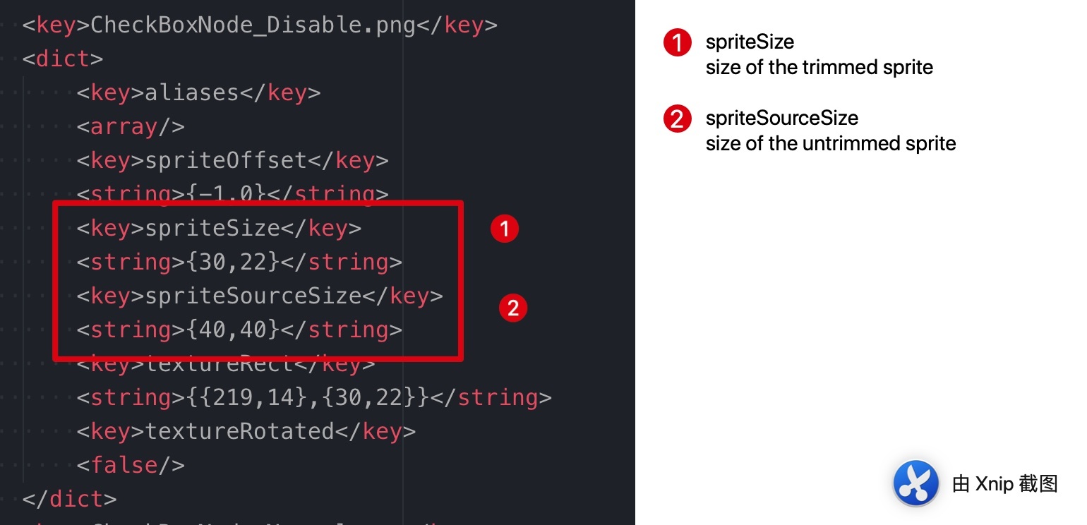The height and width of the screenshot is (525, 1087).
Task: Click the false tag value
Action: [131, 465]
